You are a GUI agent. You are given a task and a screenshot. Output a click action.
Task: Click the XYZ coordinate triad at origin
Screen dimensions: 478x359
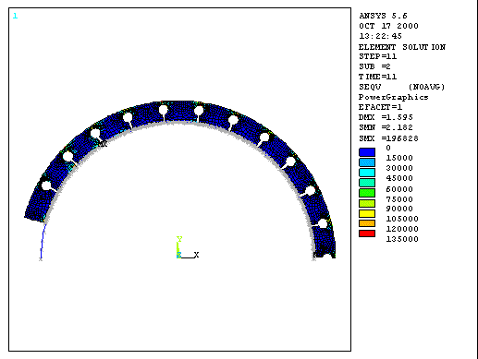coord(188,247)
